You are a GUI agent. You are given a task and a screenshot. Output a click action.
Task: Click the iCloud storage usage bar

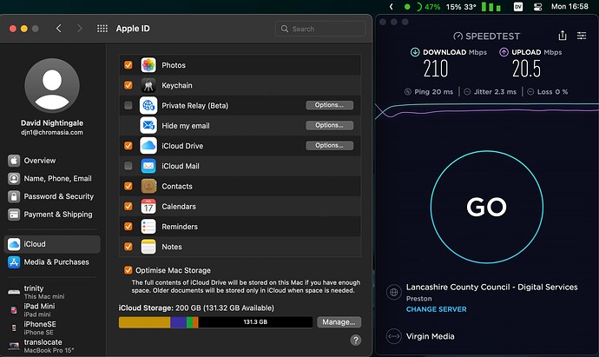coord(215,322)
